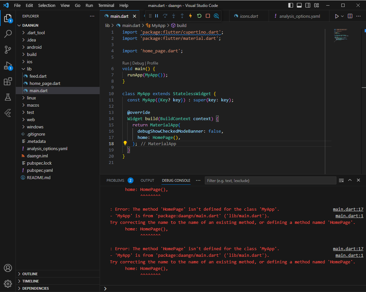
Task: Open the Accounts icon
Action: pos(8,268)
